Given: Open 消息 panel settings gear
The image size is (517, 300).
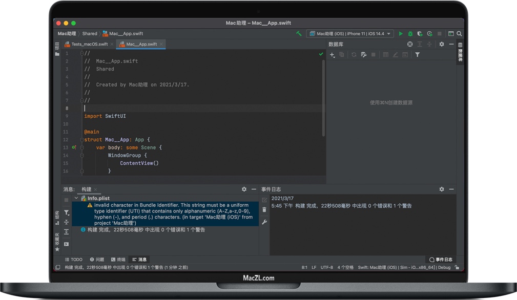Looking at the screenshot, I should [x=244, y=189].
